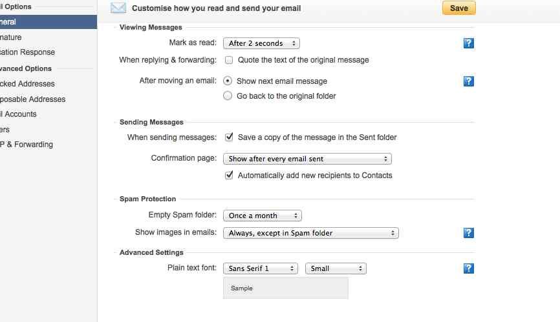Image resolution: width=560 pixels, height=322 pixels.
Task: Toggle Automatically add new recipients to Contacts
Action: point(229,175)
